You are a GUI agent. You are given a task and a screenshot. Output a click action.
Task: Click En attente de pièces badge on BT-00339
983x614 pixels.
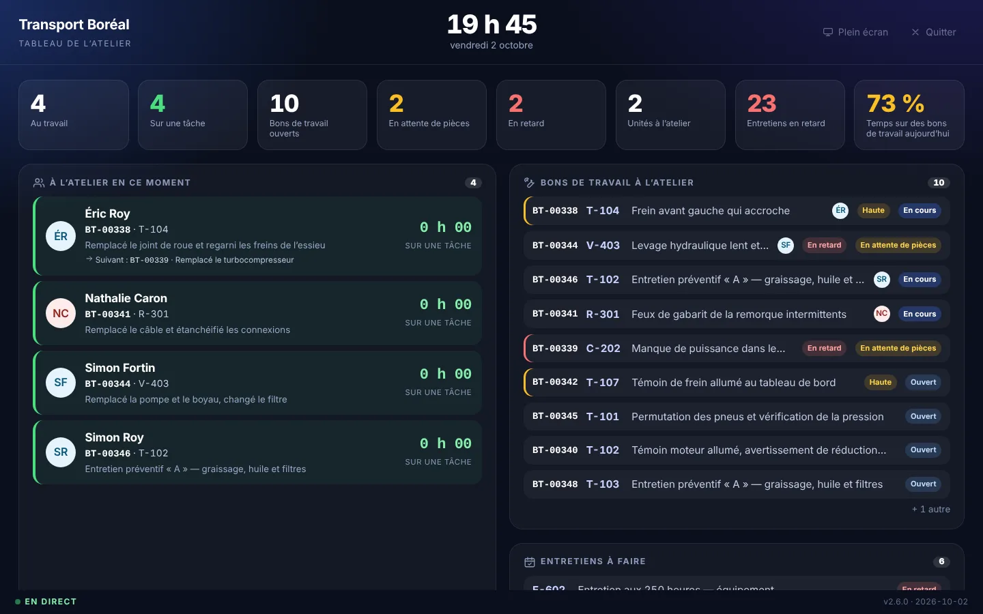tap(898, 348)
